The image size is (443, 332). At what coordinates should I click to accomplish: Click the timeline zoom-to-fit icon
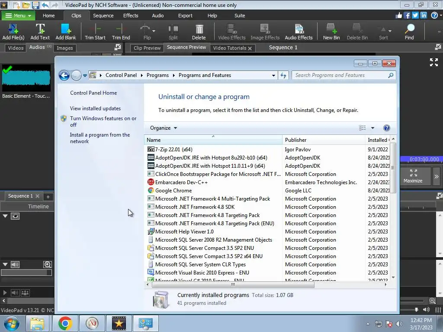click(x=48, y=265)
